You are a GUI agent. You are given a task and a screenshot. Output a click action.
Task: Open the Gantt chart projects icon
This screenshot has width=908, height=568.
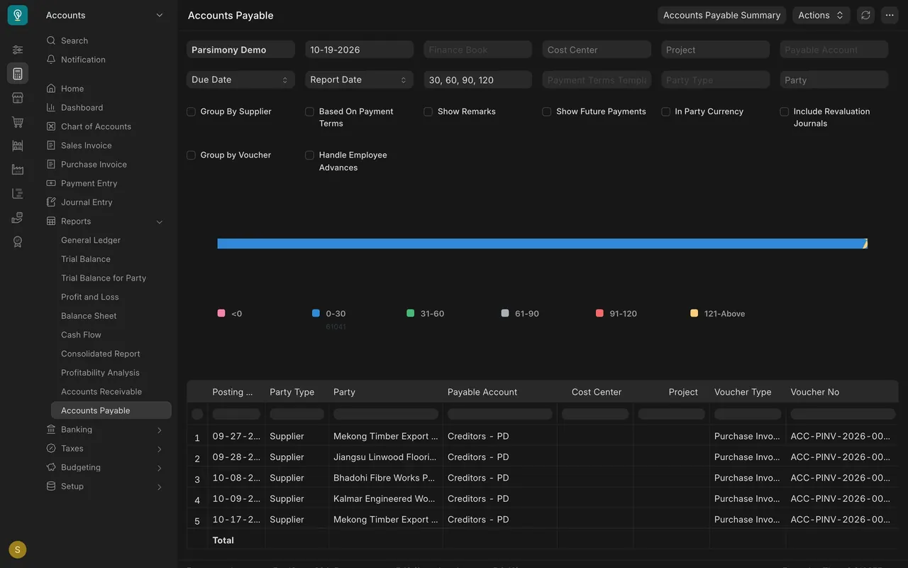pyautogui.click(x=18, y=194)
